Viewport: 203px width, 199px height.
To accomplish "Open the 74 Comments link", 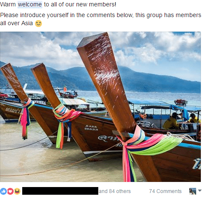I will 165,191.
